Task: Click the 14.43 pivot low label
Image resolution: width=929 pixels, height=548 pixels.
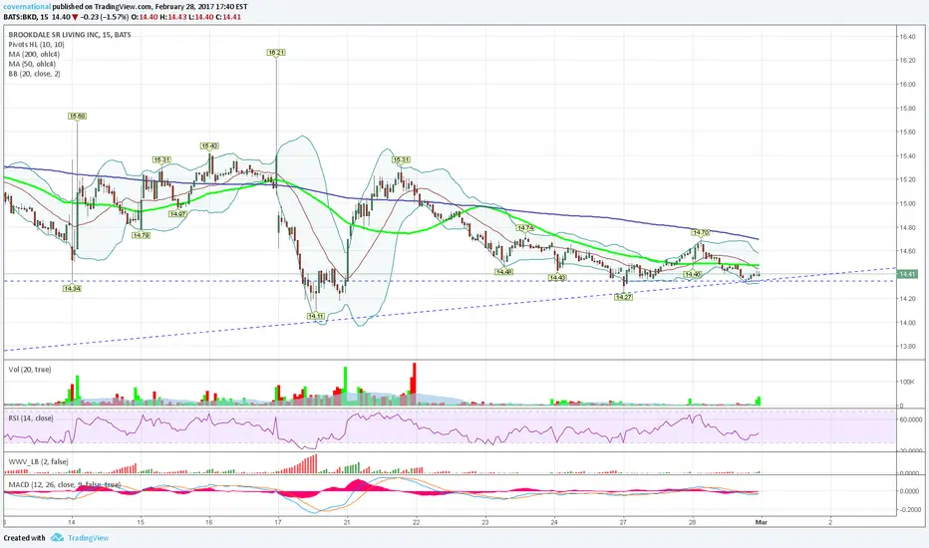Action: point(557,278)
